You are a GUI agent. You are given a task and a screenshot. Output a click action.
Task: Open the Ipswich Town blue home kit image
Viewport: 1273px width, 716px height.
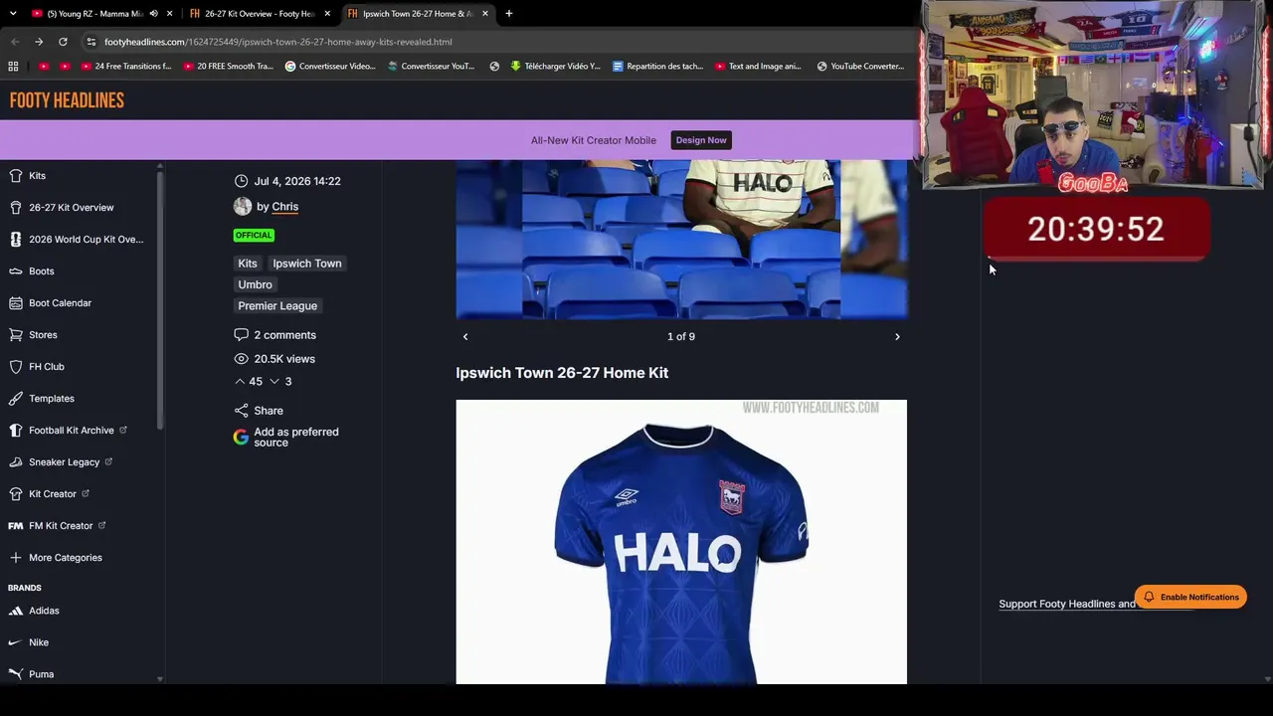pos(681,542)
